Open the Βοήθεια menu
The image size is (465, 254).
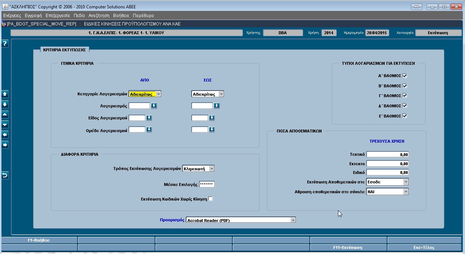pos(121,16)
